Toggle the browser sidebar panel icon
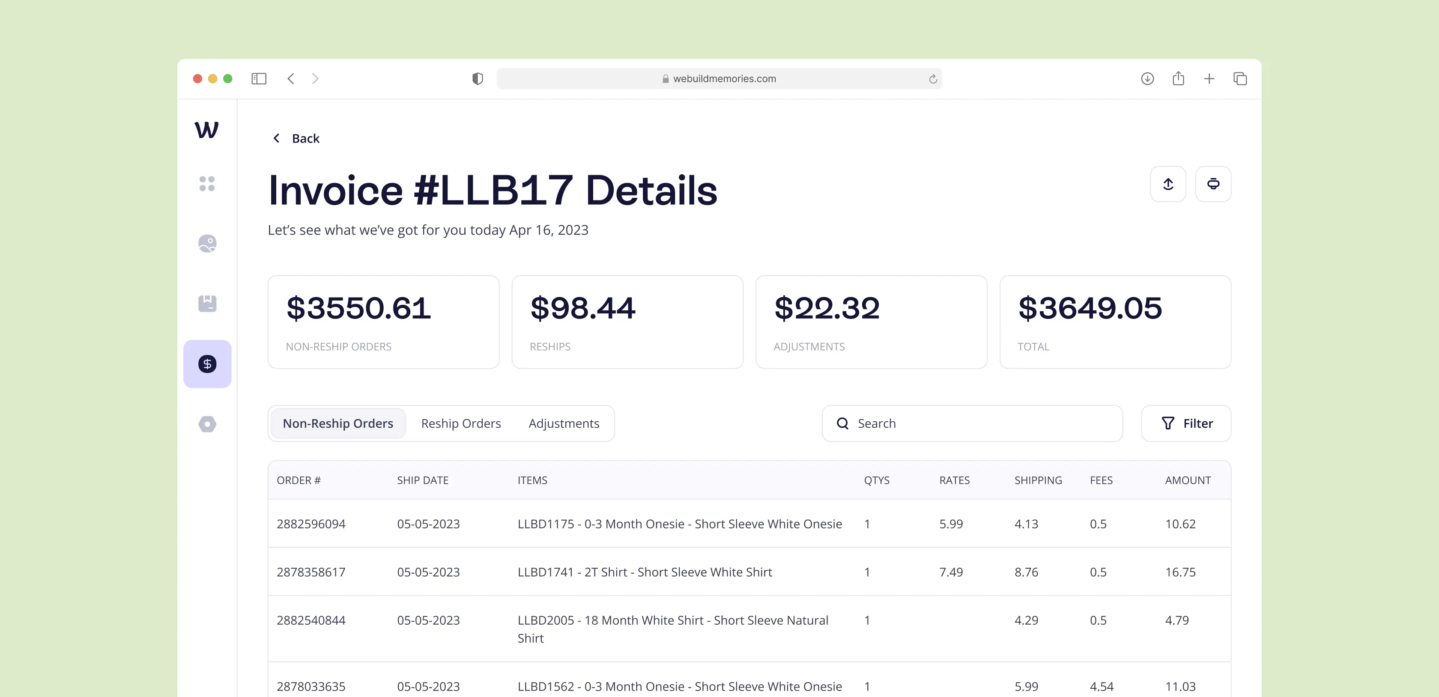This screenshot has height=697, width=1439. click(259, 79)
